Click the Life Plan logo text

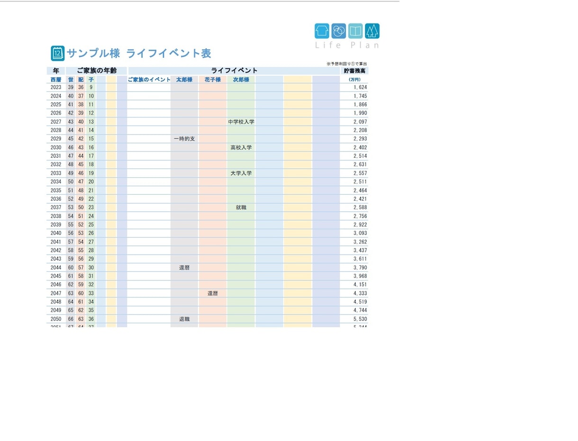click(x=347, y=45)
